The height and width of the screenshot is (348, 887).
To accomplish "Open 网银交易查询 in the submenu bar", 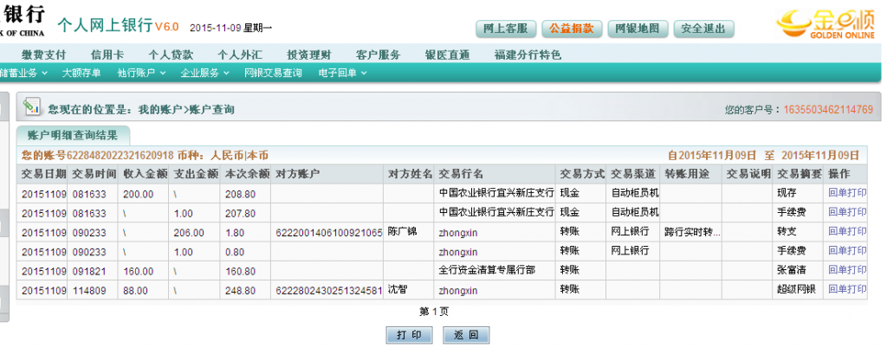I will (273, 74).
